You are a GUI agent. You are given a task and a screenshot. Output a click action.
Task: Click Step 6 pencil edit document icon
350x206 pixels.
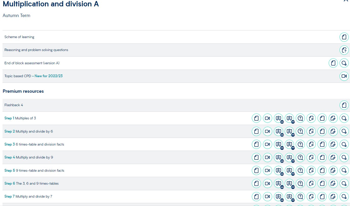[x=333, y=183]
